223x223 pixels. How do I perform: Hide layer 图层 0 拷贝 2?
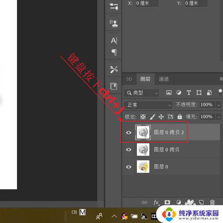pyautogui.click(x=128, y=132)
